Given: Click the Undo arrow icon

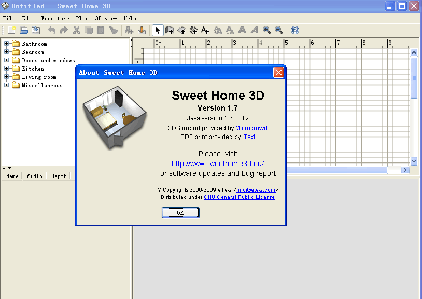Looking at the screenshot, I should [52, 30].
